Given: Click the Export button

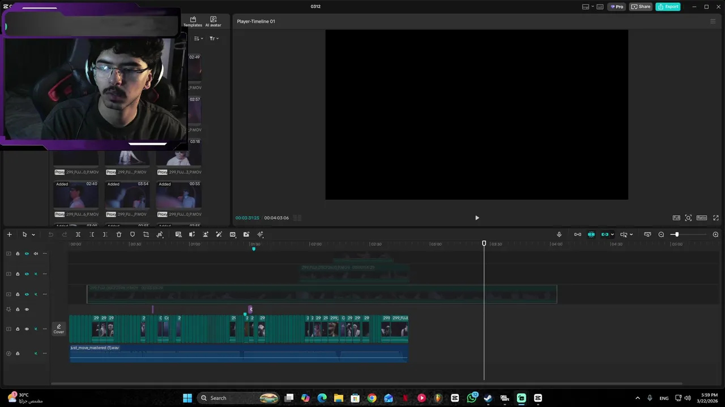Looking at the screenshot, I should [668, 7].
